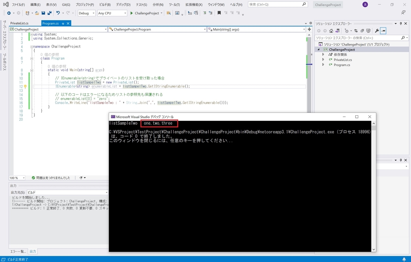The width and height of the screenshot is (411, 262).
Task: Click the account avatar circle at top right
Action: 365,4
